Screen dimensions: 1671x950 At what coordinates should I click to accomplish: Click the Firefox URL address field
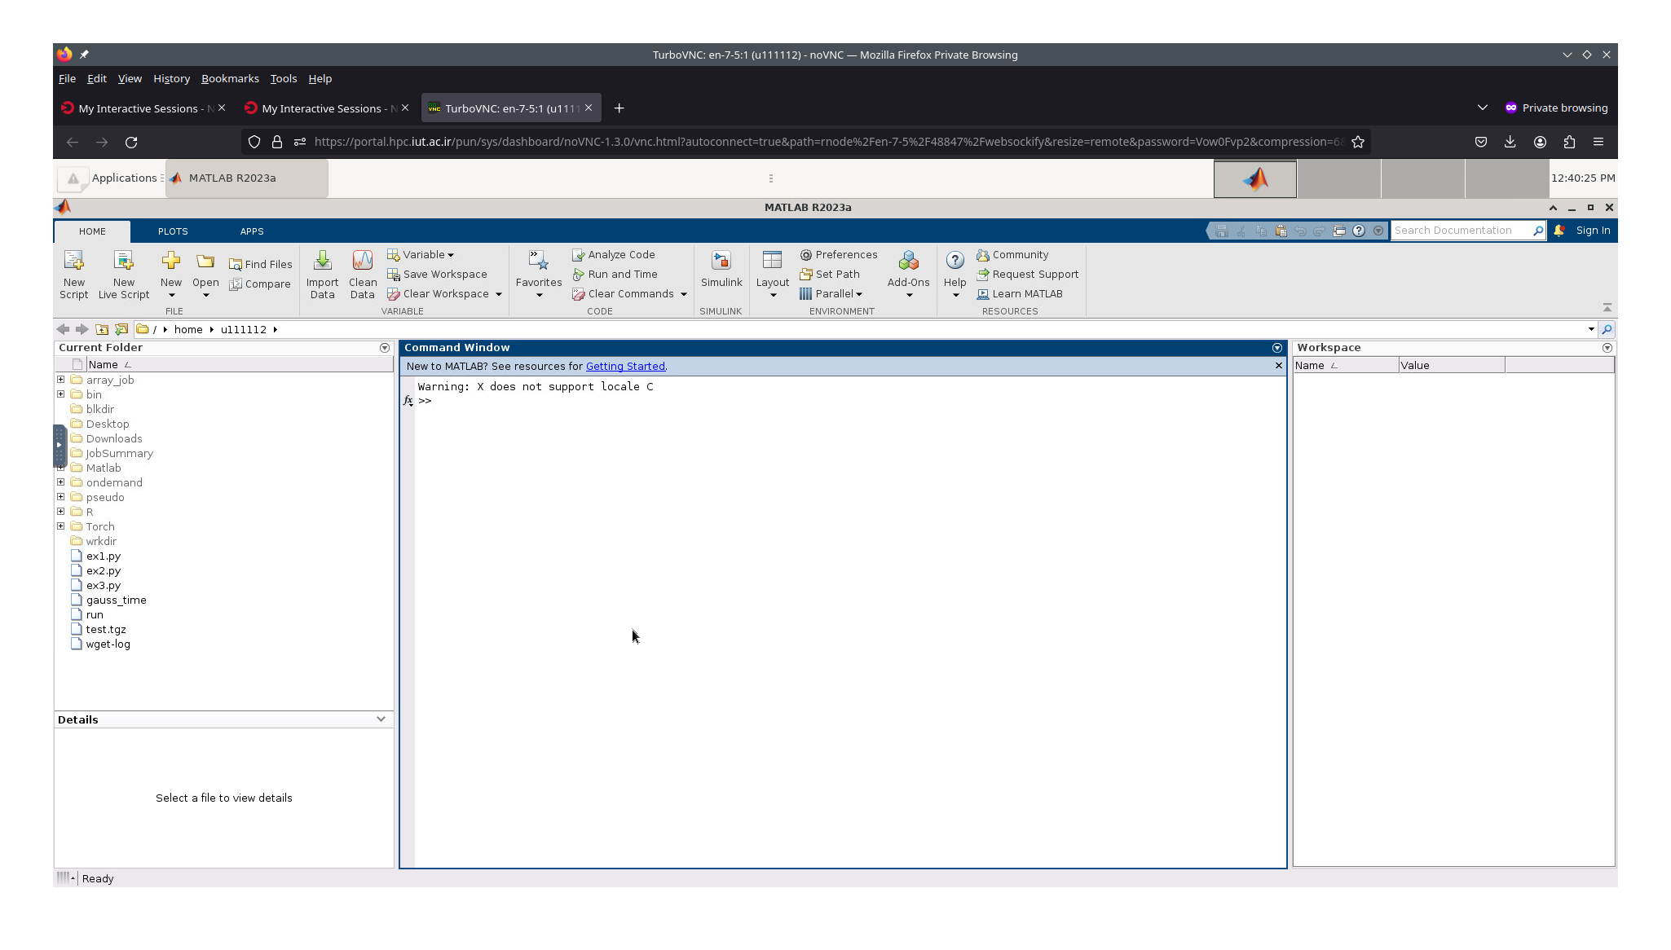[x=827, y=142]
